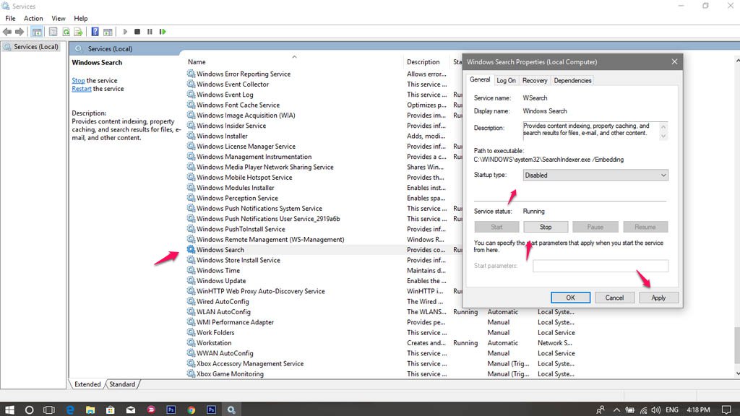The image size is (740, 416).
Task: Click the Back arrow in the toolbar
Action: click(7, 32)
